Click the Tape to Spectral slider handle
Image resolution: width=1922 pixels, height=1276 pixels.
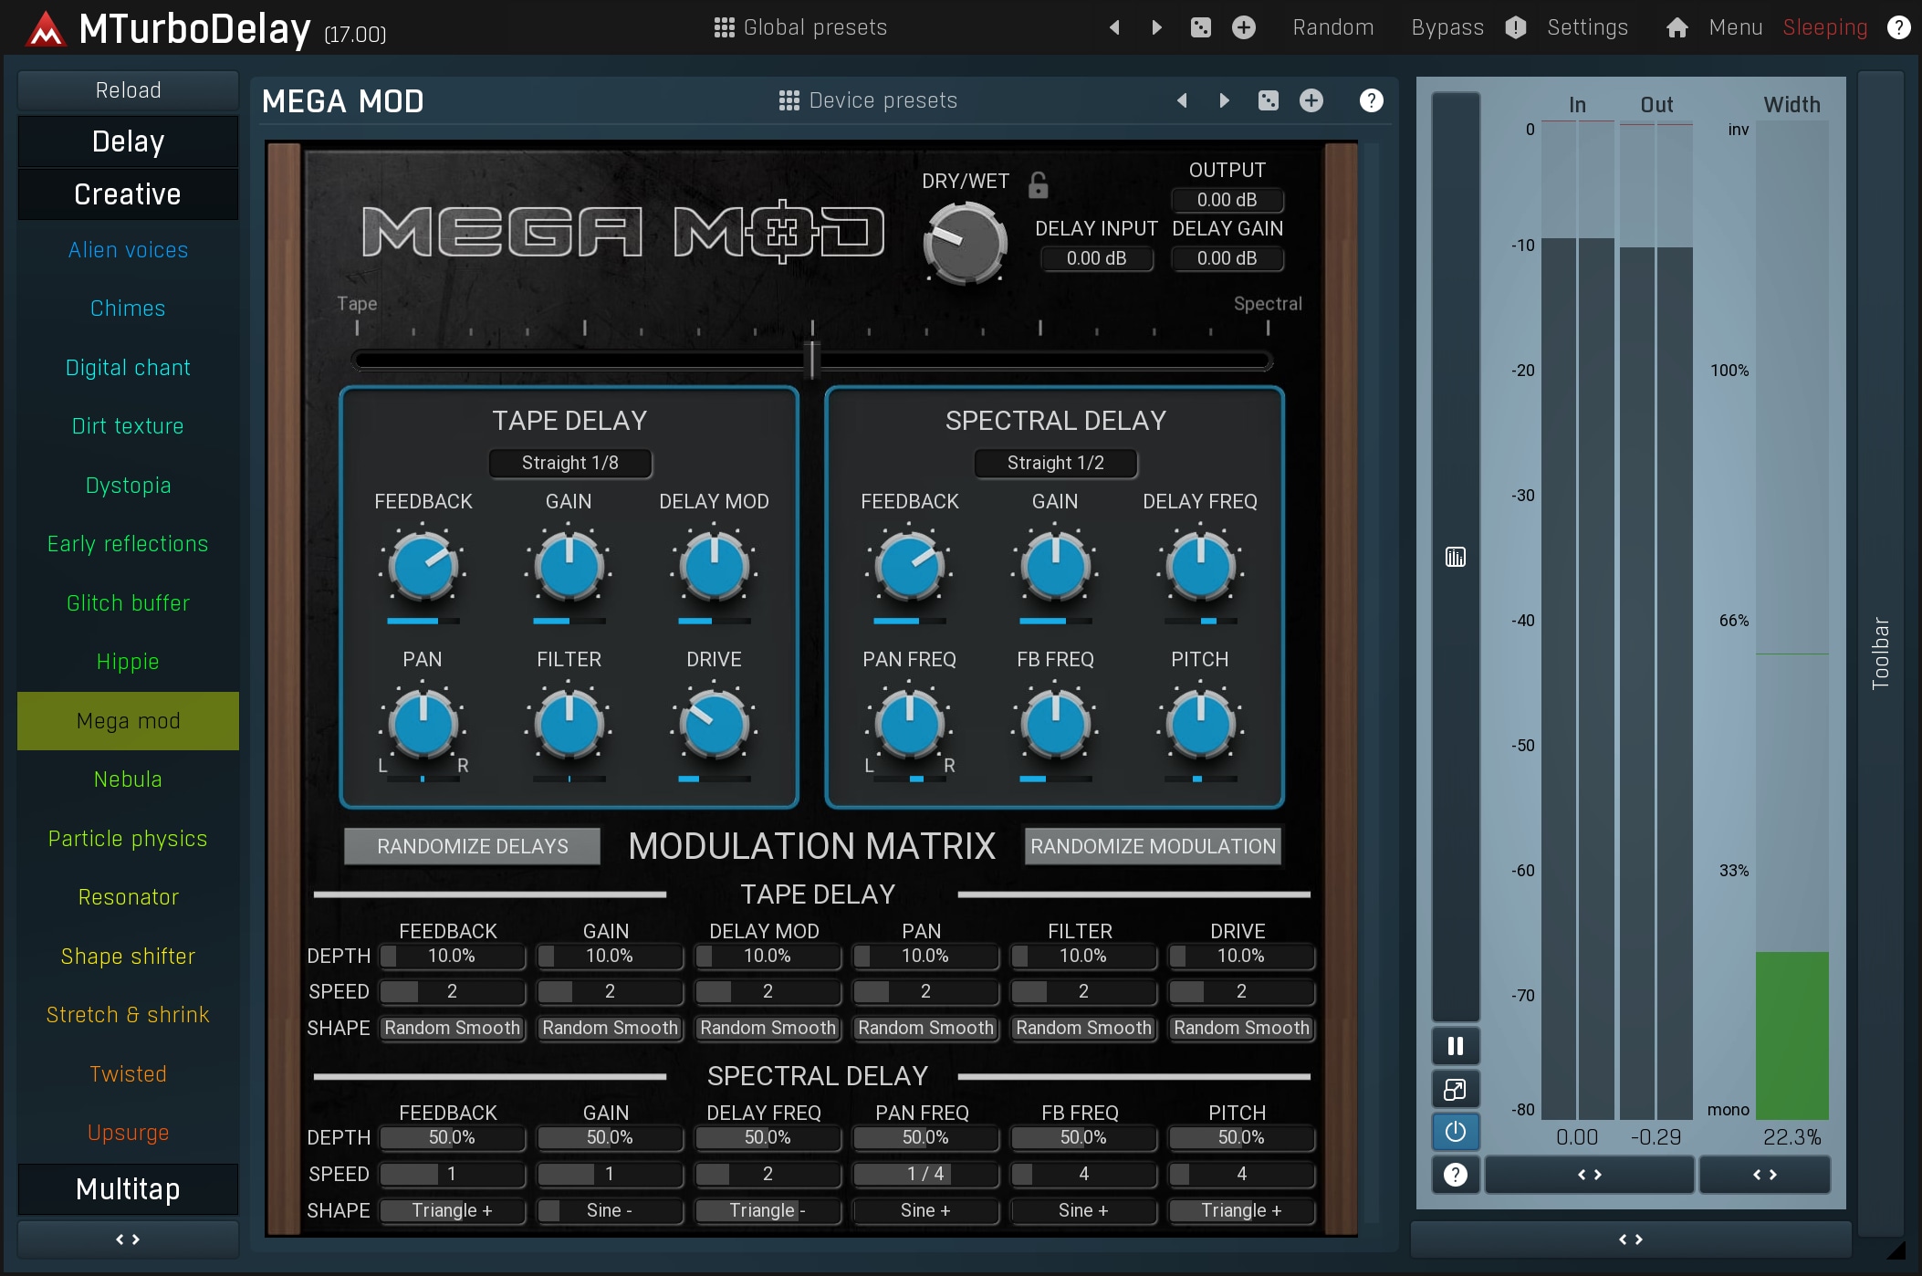(811, 359)
